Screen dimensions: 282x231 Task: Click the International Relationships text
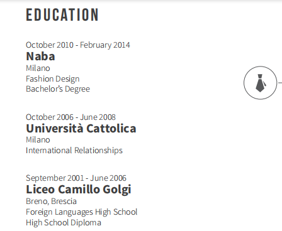pos(74,151)
